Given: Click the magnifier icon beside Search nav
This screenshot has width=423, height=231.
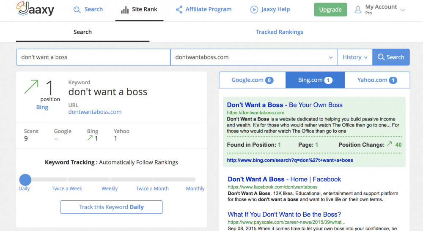Looking at the screenshot, I should (x=77, y=10).
